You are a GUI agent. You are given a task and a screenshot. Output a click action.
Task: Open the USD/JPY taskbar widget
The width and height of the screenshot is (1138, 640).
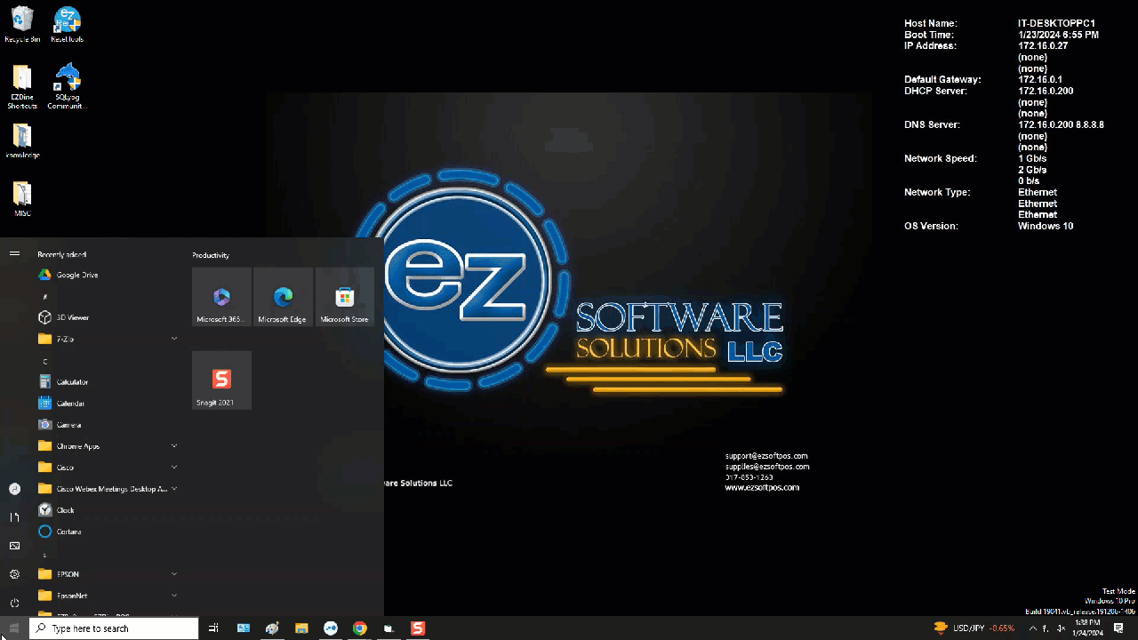coord(973,628)
